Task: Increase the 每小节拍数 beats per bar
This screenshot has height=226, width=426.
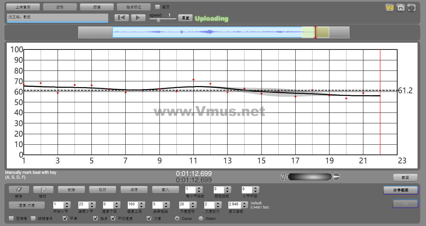Action: tap(199, 188)
